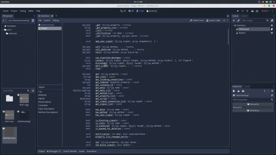Play the project
The image size is (276, 155).
(238, 11)
